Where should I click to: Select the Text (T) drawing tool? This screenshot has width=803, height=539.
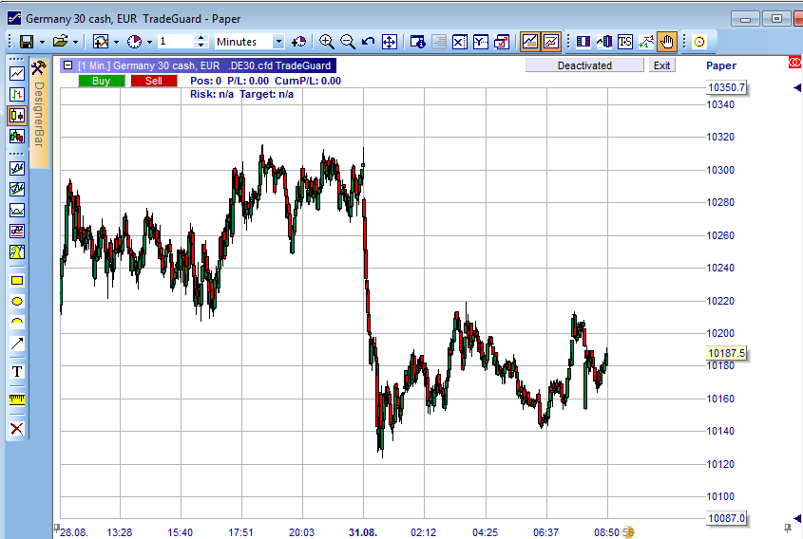tap(17, 371)
